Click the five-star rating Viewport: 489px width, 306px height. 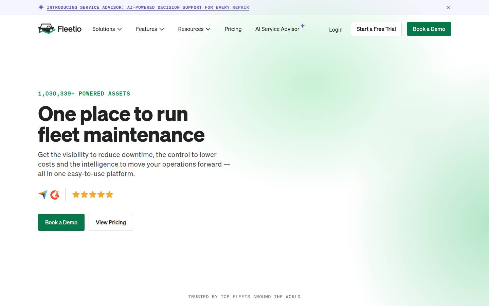click(x=93, y=194)
